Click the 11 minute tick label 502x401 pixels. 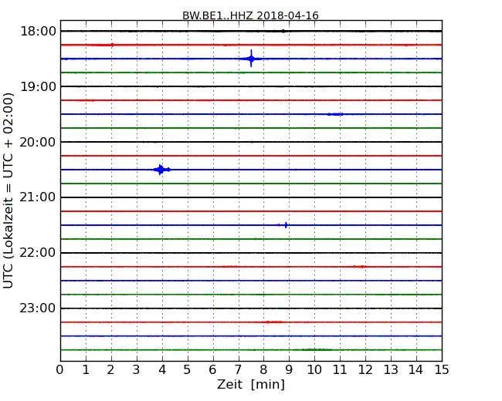click(x=340, y=370)
